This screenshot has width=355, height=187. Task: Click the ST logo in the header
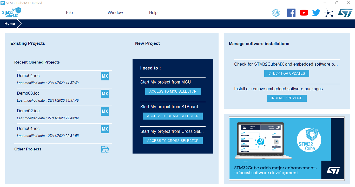[345, 13]
